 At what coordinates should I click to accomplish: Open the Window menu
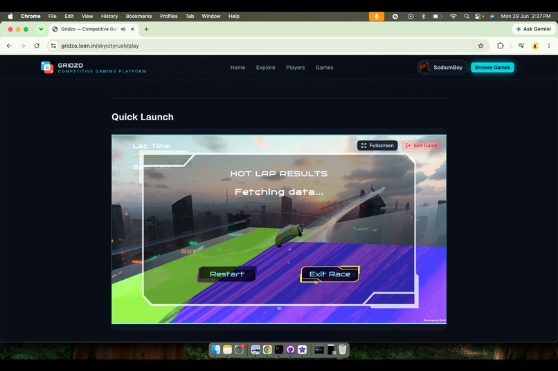pos(211,16)
